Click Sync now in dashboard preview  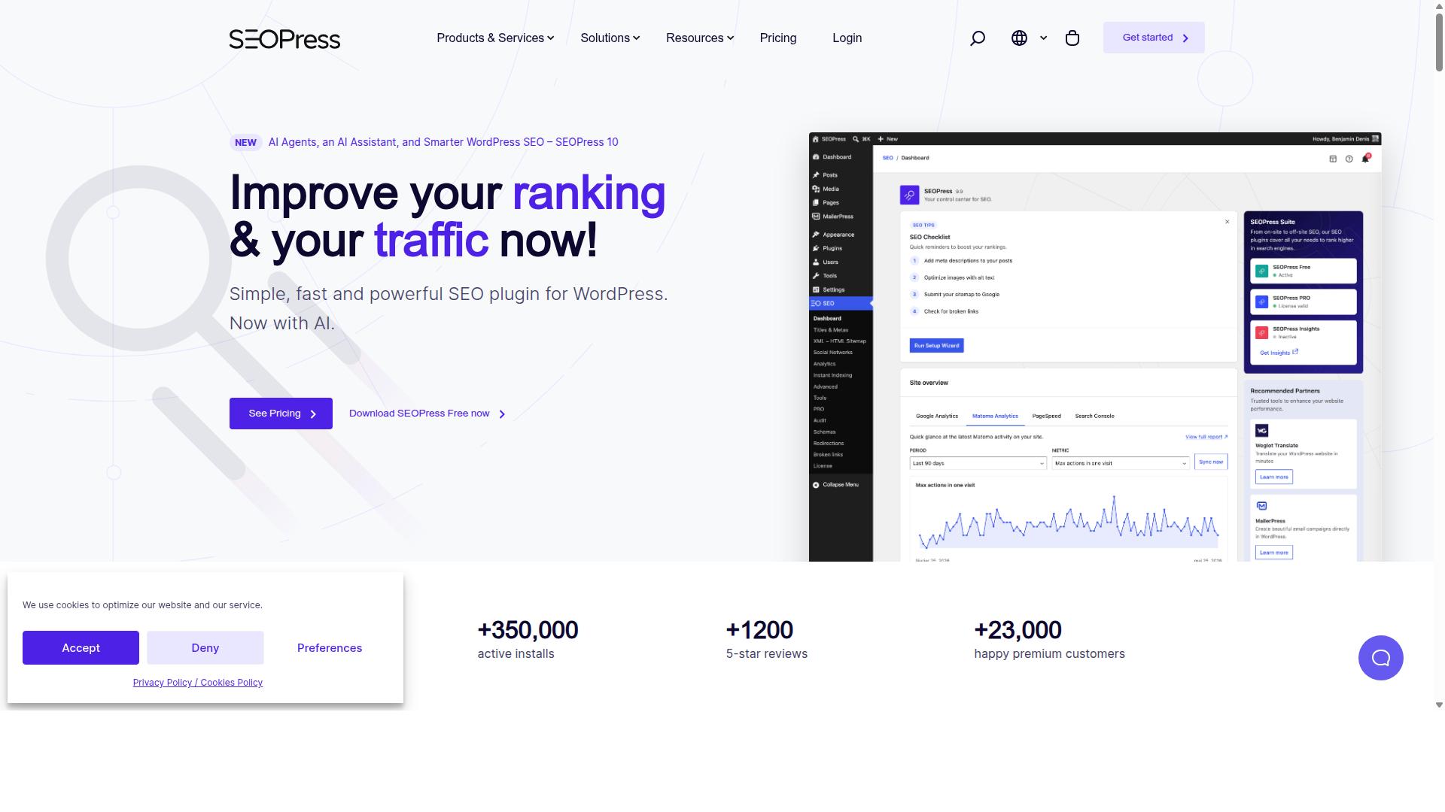[x=1211, y=462]
